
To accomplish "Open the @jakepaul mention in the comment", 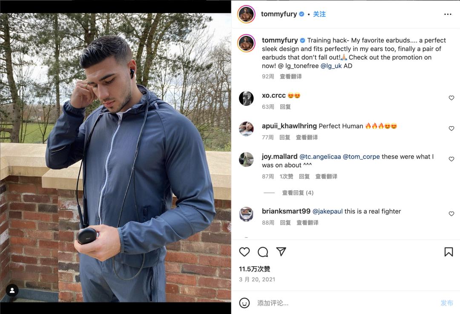I will pos(328,211).
